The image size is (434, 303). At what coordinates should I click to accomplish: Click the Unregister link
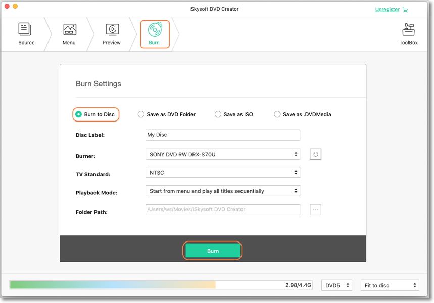click(387, 10)
